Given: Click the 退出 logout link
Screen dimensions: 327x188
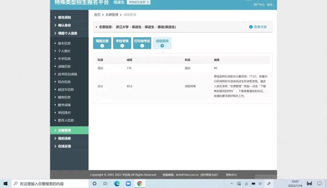Looking at the screenshot, I should (269, 5).
